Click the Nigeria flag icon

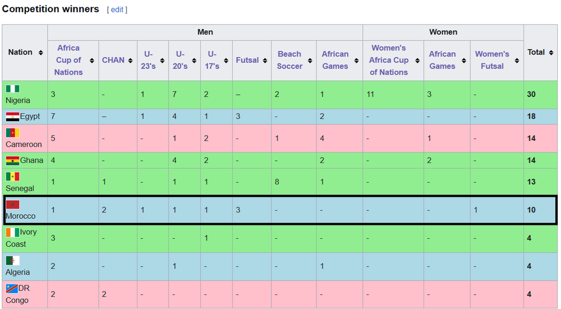(12, 89)
